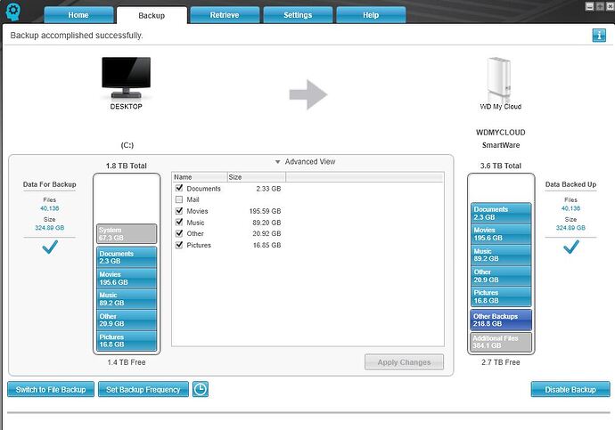Open the info icon at top right
This screenshot has height=430, width=615.
[x=599, y=36]
